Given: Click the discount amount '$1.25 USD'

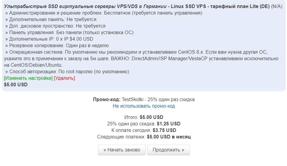Looking at the screenshot, I should [168, 124].
